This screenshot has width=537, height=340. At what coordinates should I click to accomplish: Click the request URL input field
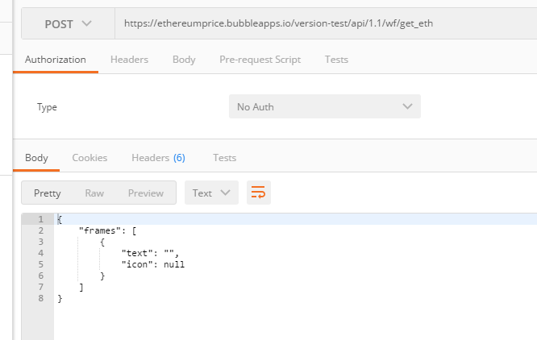323,24
